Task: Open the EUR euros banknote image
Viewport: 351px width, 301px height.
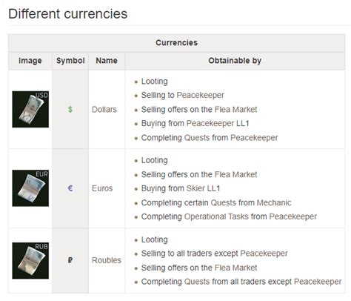Action: (x=30, y=188)
